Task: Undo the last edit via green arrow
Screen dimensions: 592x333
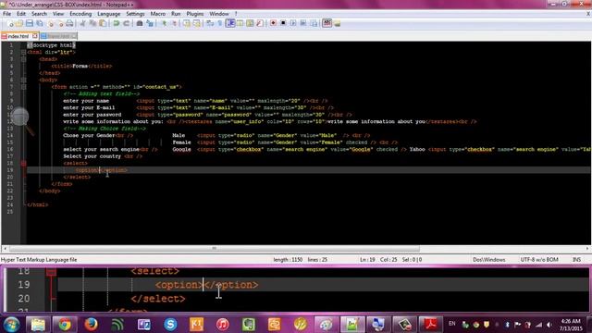Action: pyautogui.click(x=117, y=23)
